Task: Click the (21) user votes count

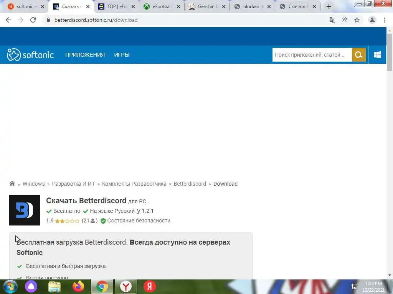Action: tap(89, 221)
